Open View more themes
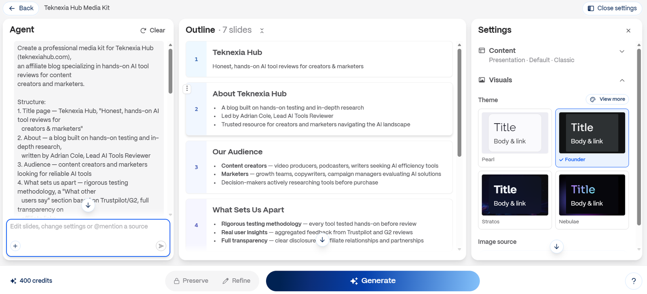The height and width of the screenshot is (294, 647). pyautogui.click(x=607, y=99)
